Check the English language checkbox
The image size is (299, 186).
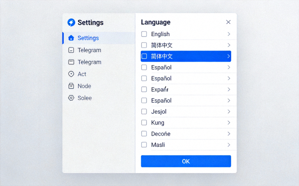pyautogui.click(x=144, y=34)
